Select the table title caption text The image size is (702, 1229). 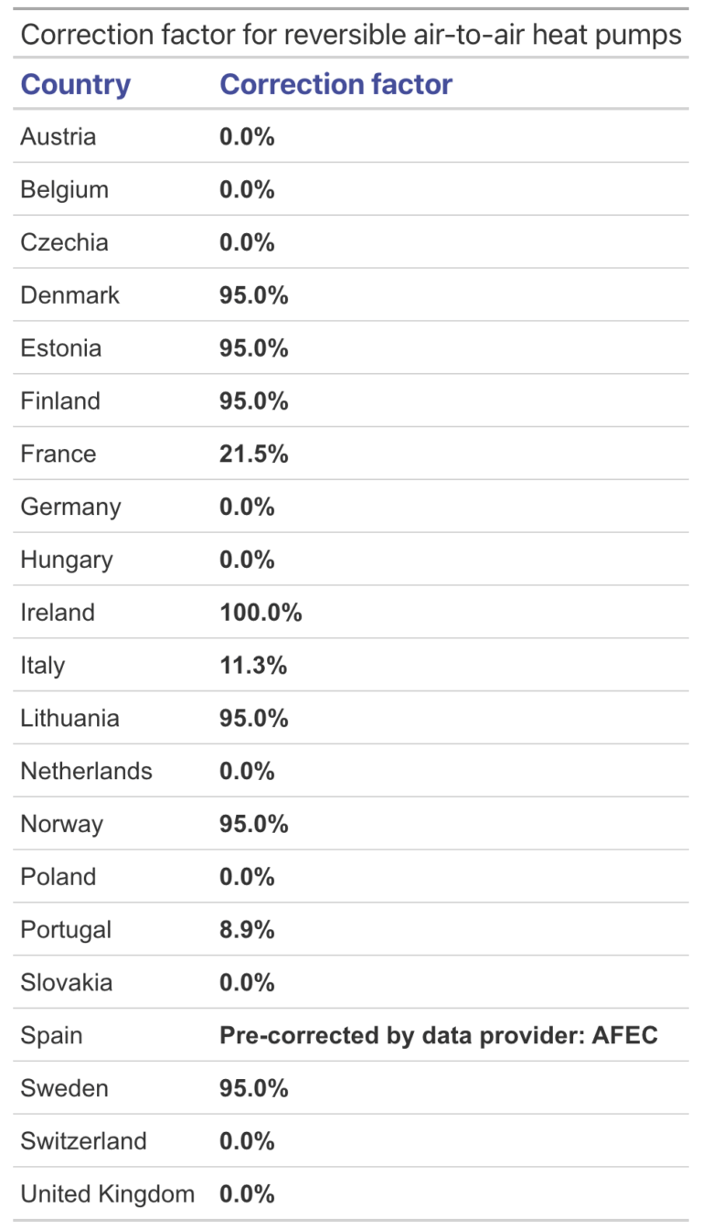(351, 35)
